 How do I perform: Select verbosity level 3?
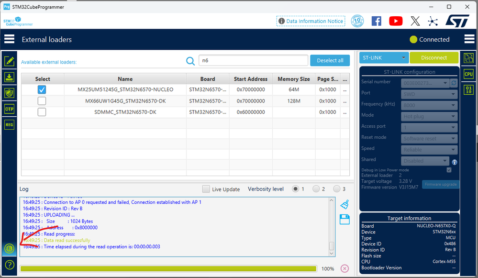click(336, 189)
